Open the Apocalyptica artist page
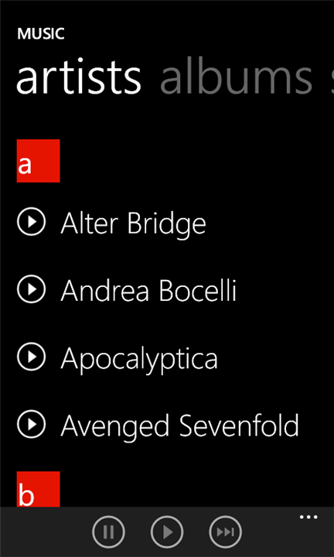The image size is (334, 557). pos(139,358)
